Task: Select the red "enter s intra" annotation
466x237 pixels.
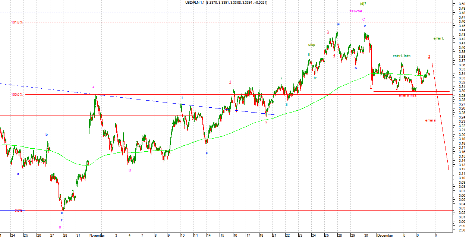Action: click(x=407, y=95)
